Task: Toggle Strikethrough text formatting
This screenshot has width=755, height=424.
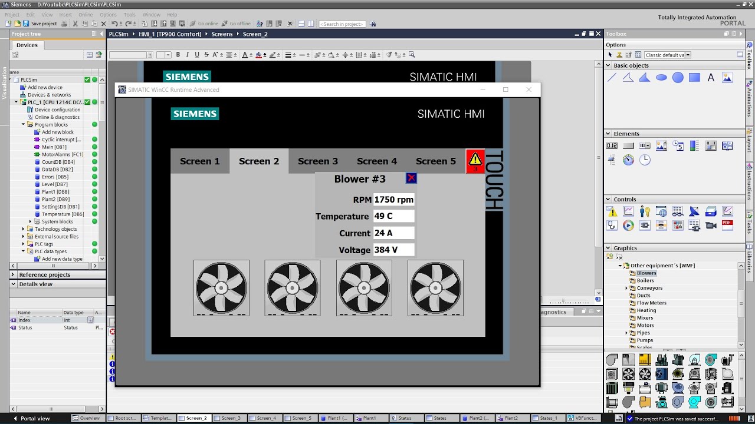Action: 206,55
